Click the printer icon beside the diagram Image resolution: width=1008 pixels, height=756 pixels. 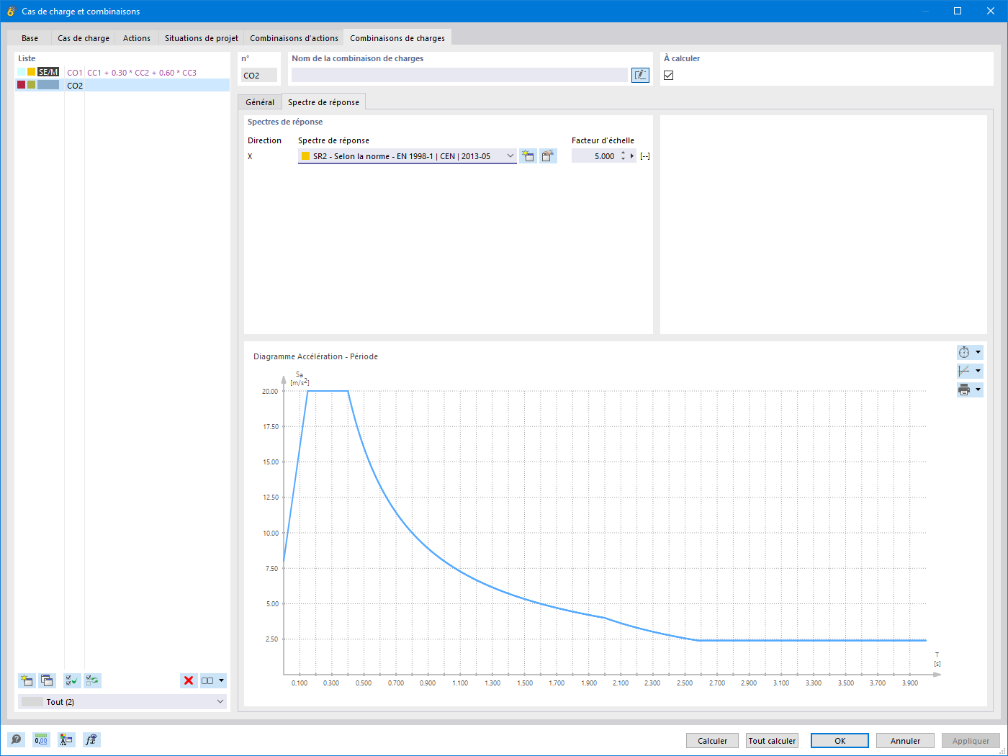964,390
